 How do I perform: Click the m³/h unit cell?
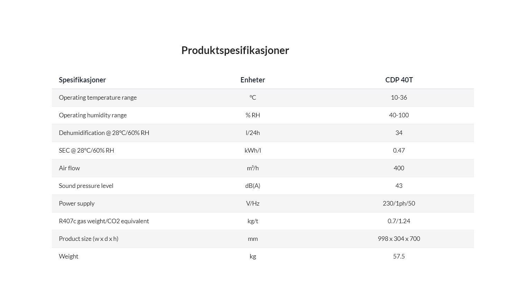[253, 168]
